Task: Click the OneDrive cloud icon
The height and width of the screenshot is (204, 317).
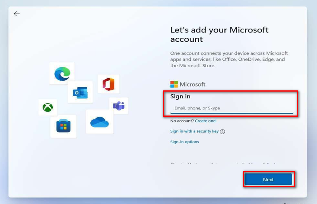Action: (x=100, y=122)
